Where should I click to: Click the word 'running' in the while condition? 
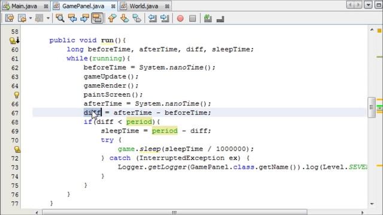point(107,59)
